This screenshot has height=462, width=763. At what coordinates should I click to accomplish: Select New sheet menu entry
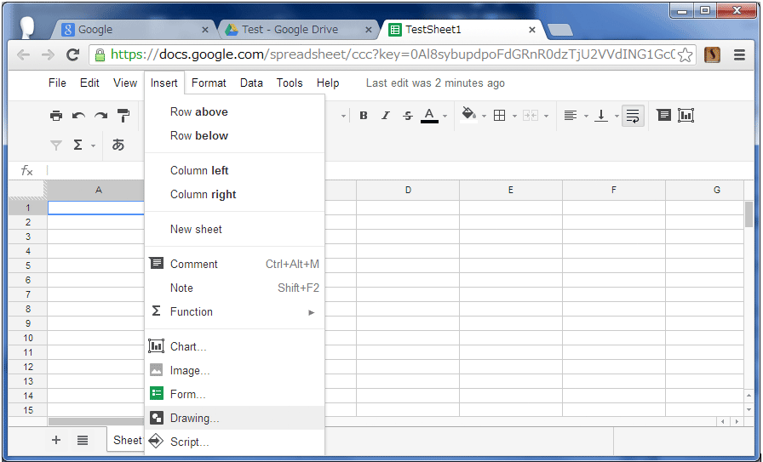click(x=234, y=230)
